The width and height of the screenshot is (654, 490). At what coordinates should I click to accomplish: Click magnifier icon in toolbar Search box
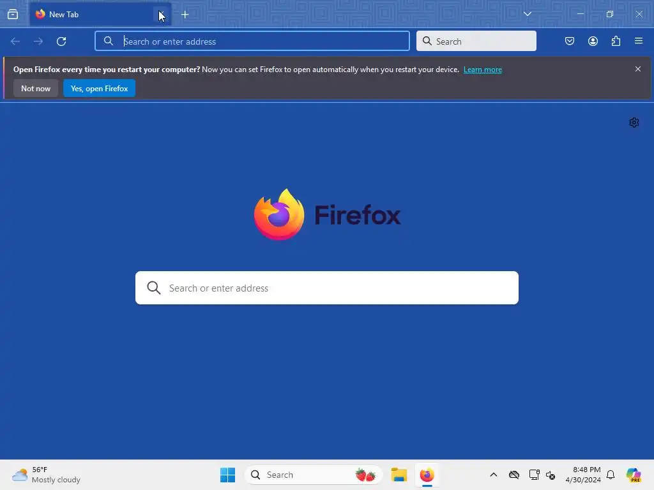point(427,41)
